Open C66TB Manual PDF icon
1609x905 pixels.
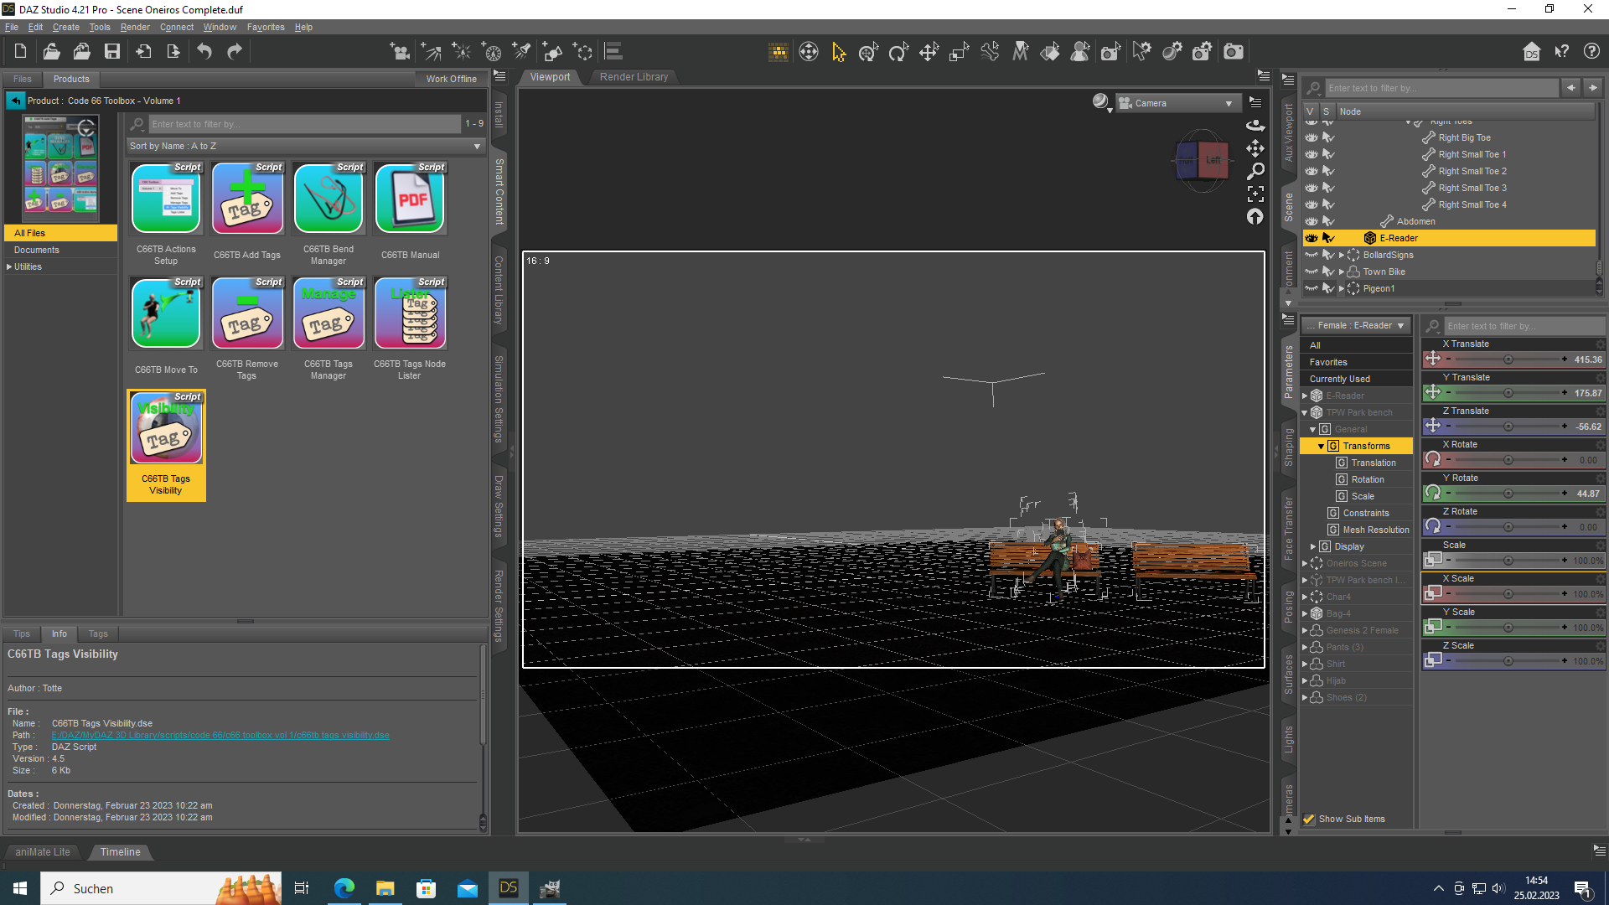(411, 199)
